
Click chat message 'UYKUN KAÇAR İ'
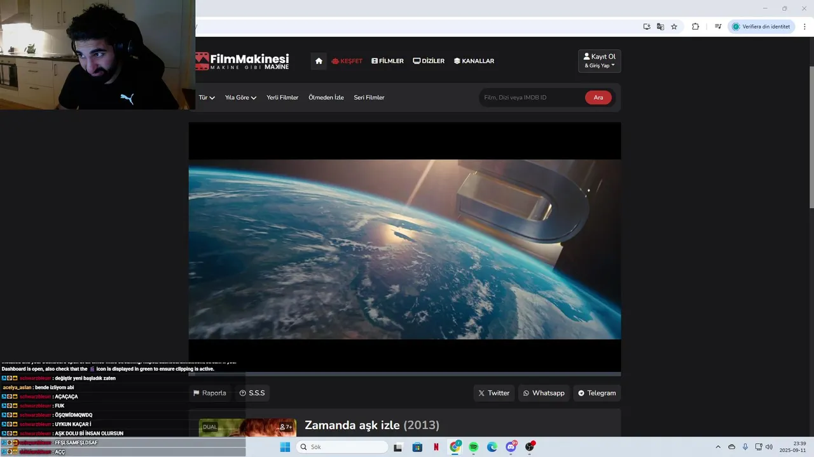73,424
